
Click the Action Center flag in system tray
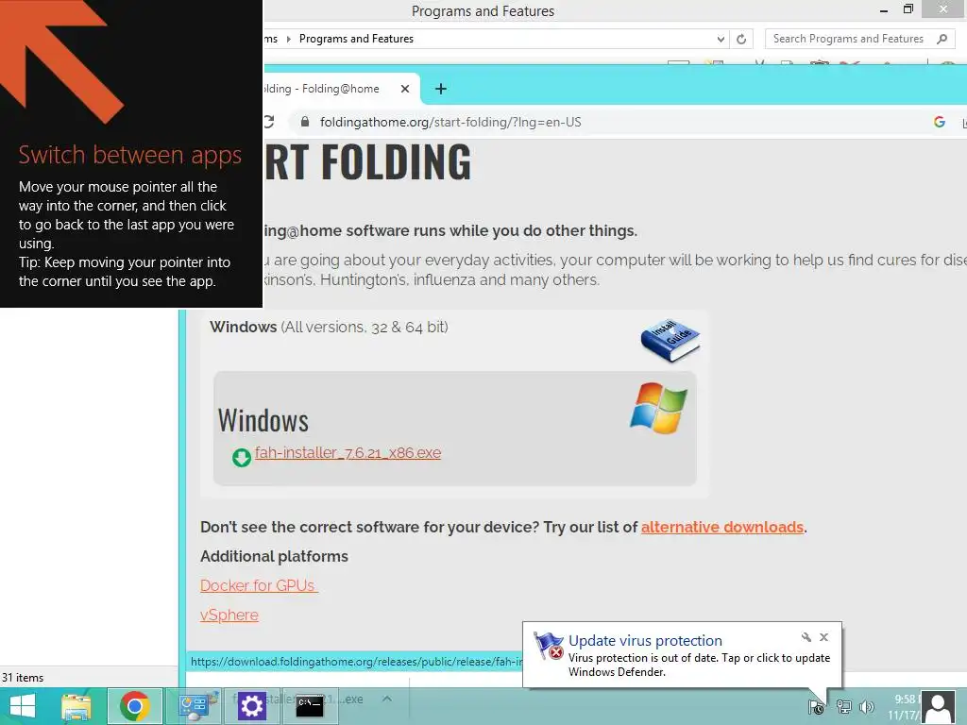(x=817, y=707)
